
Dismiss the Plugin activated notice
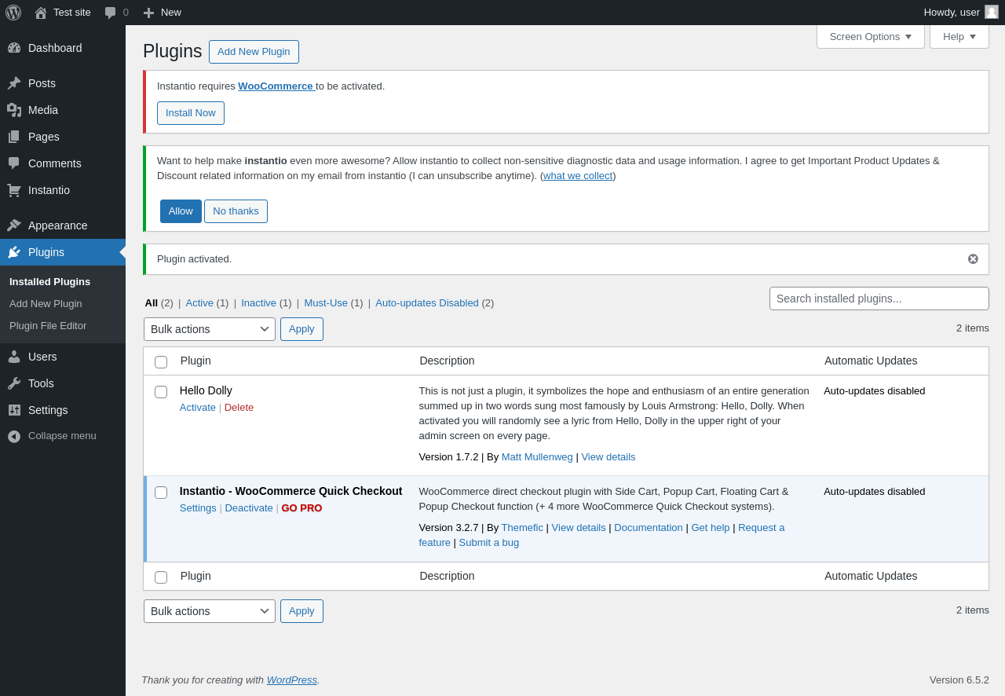click(973, 259)
